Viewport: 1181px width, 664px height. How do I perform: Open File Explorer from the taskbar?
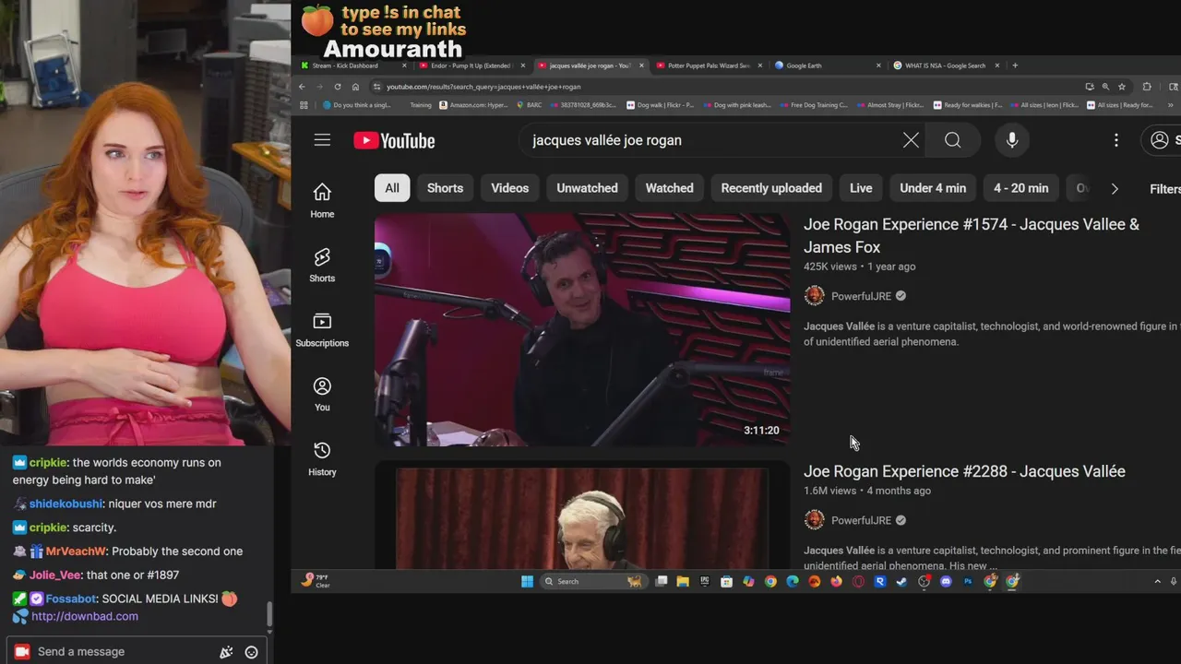[683, 581]
